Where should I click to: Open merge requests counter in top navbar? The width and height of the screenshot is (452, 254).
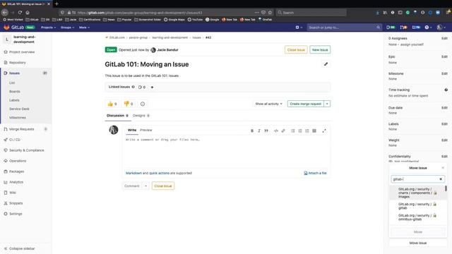tap(403, 28)
